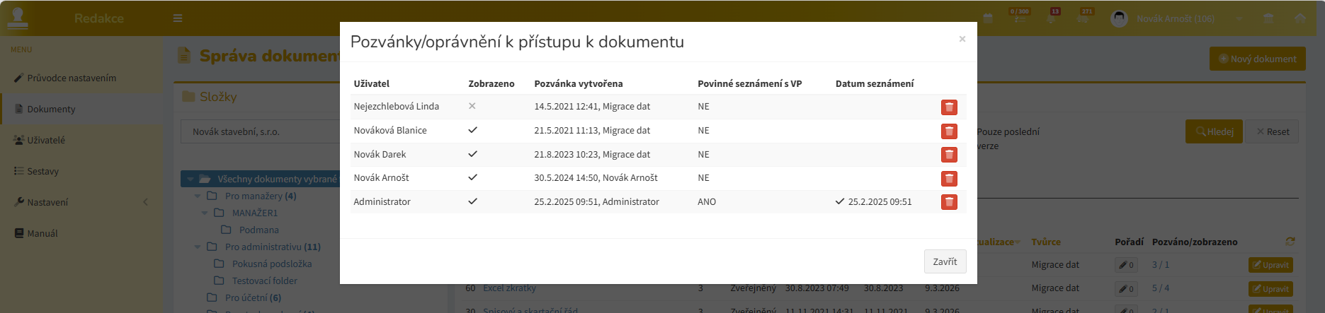Screen dimensions: 1325x313
Task: Open the calendar icon in top bar
Action: point(988,18)
